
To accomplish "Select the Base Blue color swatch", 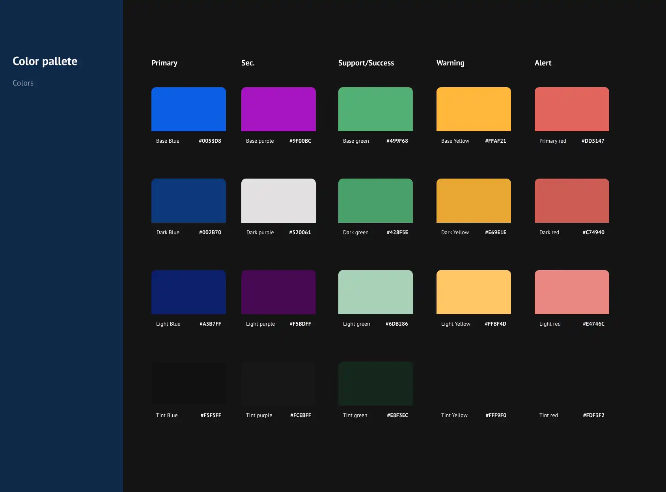I will tap(188, 109).
